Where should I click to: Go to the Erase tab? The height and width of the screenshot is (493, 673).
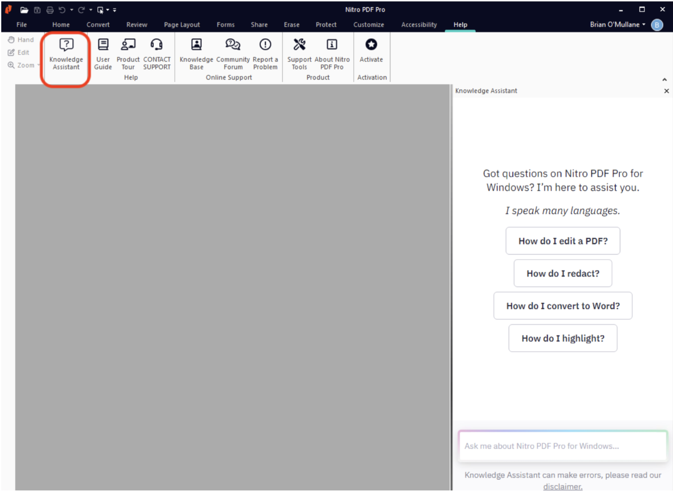291,25
